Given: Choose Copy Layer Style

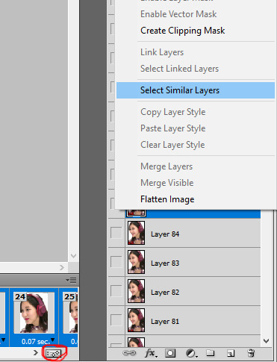Looking at the screenshot, I should click(x=173, y=112).
